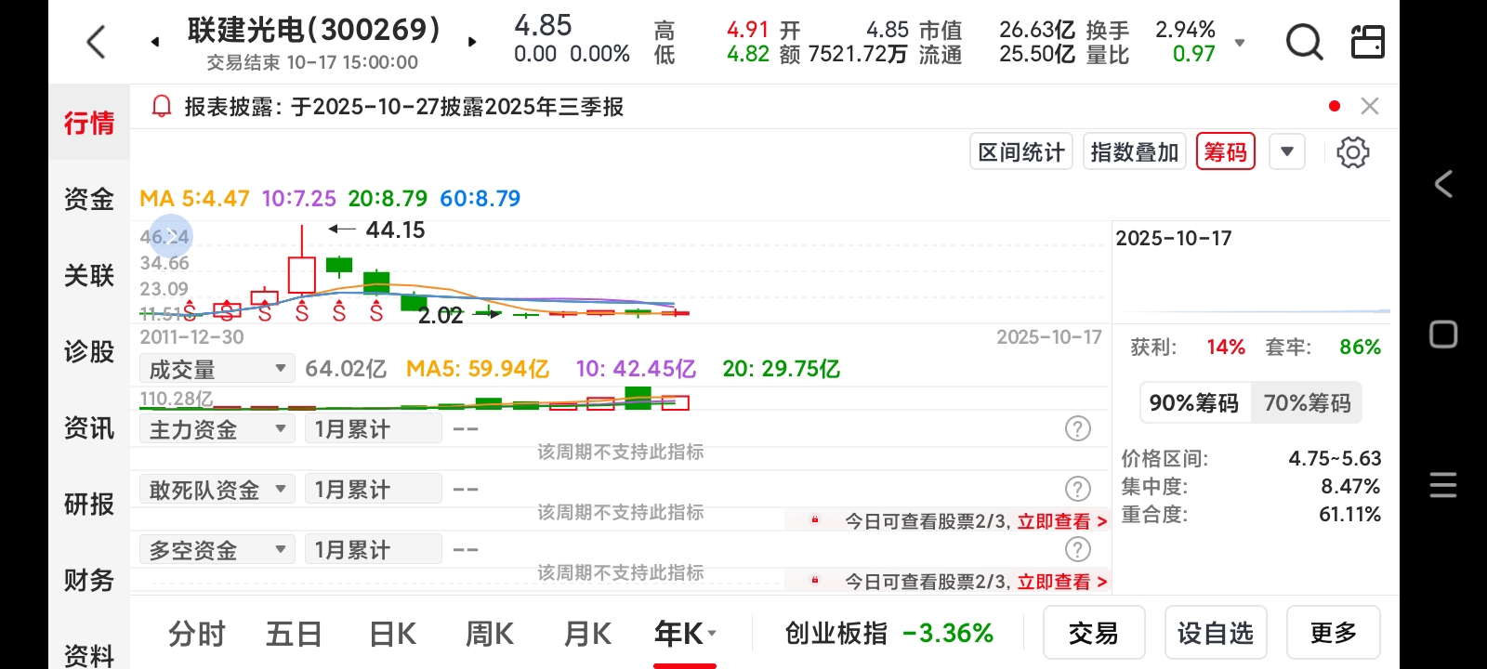Select the 90%筹码 option

point(1194,402)
